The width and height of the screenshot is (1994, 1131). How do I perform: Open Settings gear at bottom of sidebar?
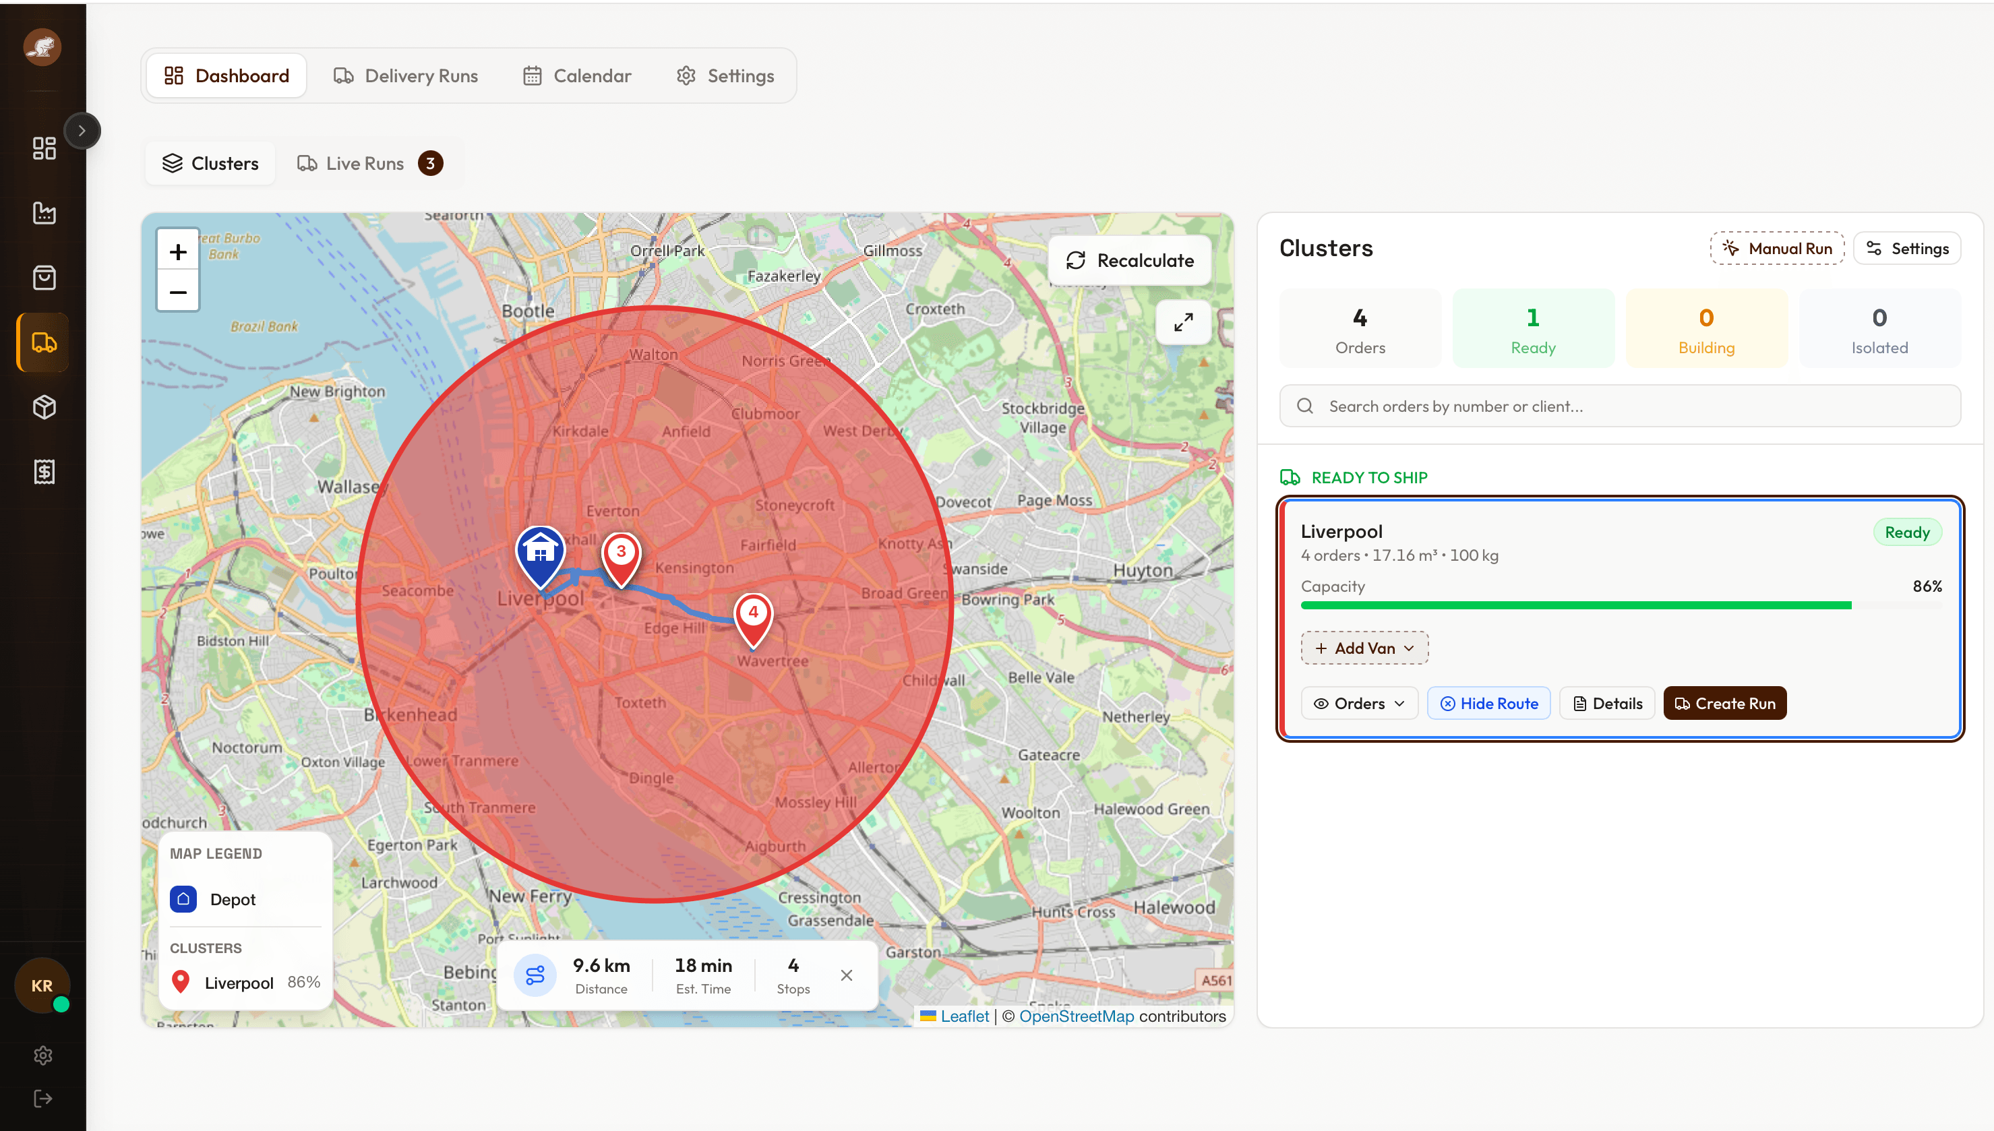(42, 1055)
